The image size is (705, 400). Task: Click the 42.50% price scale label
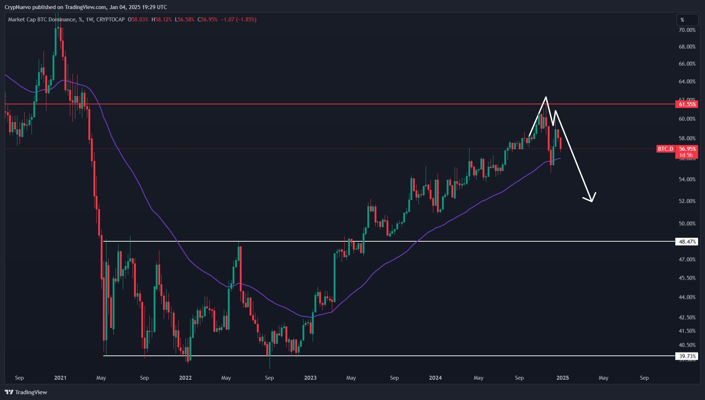point(687,317)
